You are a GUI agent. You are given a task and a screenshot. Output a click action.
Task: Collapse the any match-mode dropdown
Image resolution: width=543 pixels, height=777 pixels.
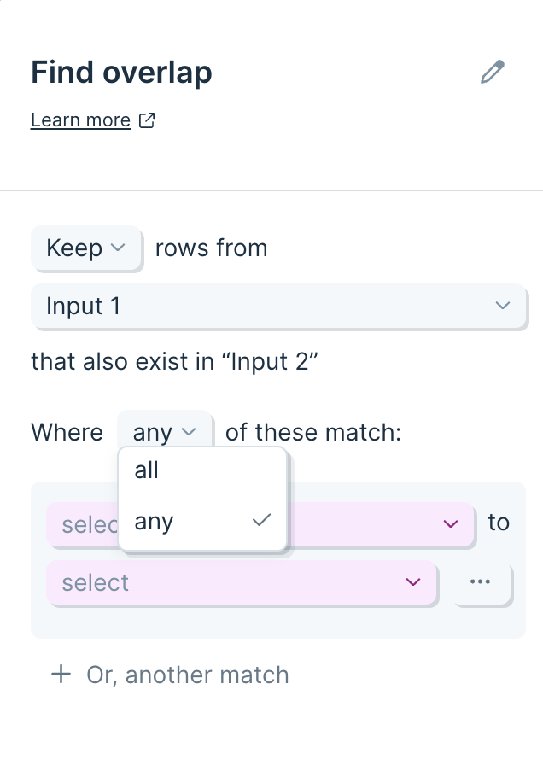click(x=165, y=431)
